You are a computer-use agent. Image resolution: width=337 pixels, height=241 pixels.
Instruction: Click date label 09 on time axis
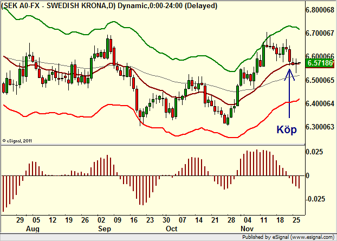pyautogui.click(x=118, y=220)
